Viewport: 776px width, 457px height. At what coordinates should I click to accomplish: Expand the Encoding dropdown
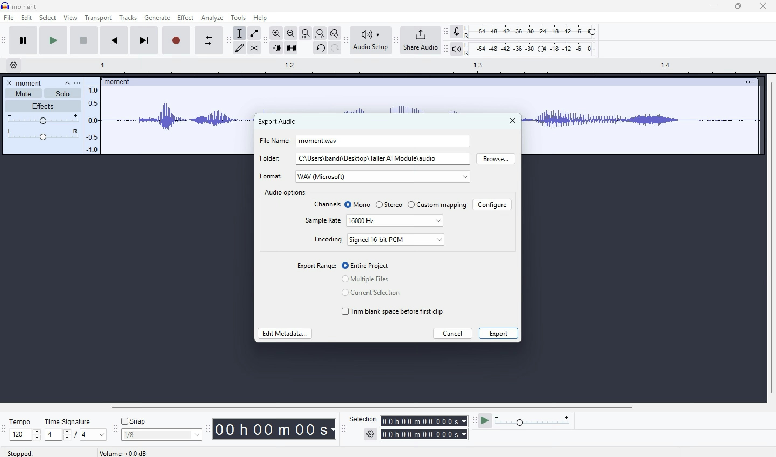click(x=395, y=240)
